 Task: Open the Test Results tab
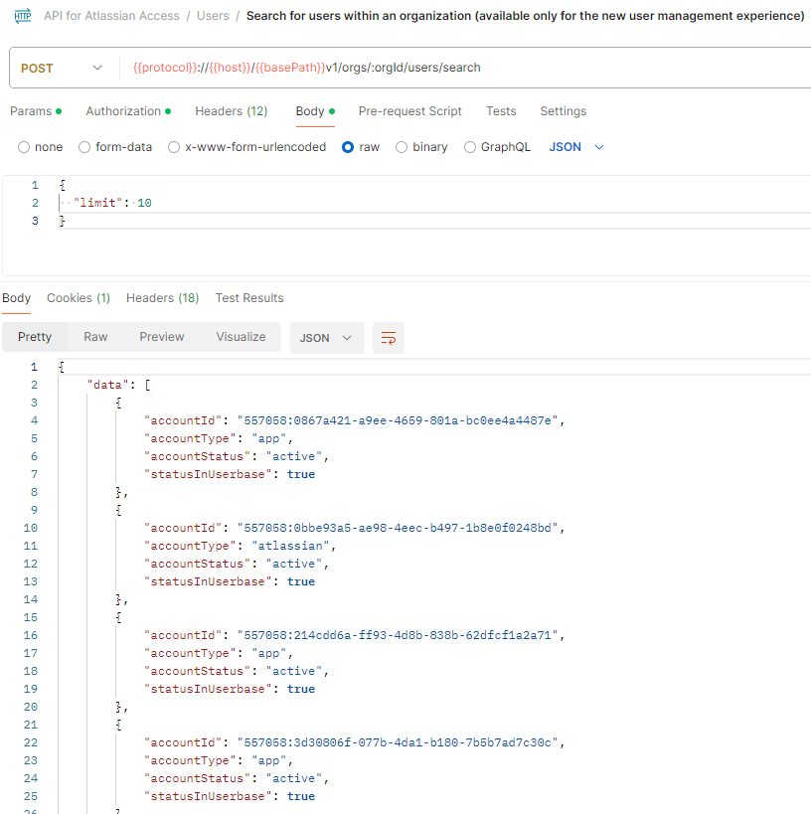click(x=249, y=298)
